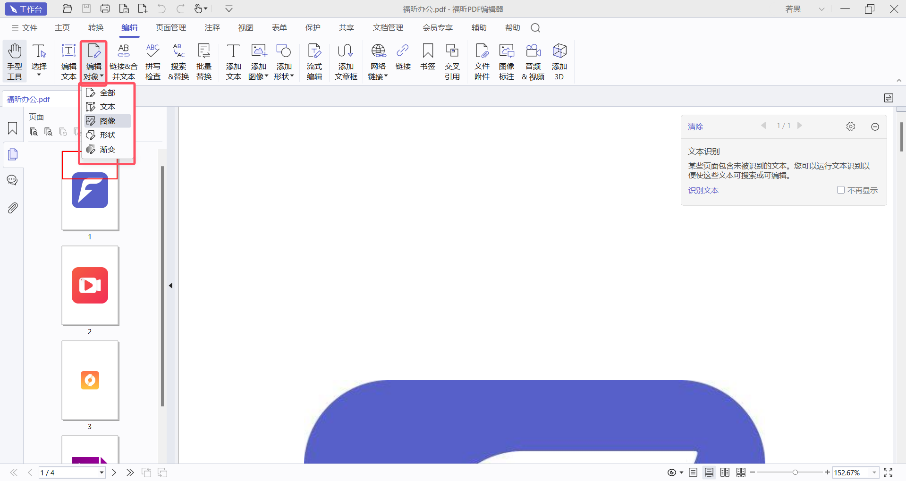
Task: Choose 形状 in Edit Object menu
Action: (108, 135)
